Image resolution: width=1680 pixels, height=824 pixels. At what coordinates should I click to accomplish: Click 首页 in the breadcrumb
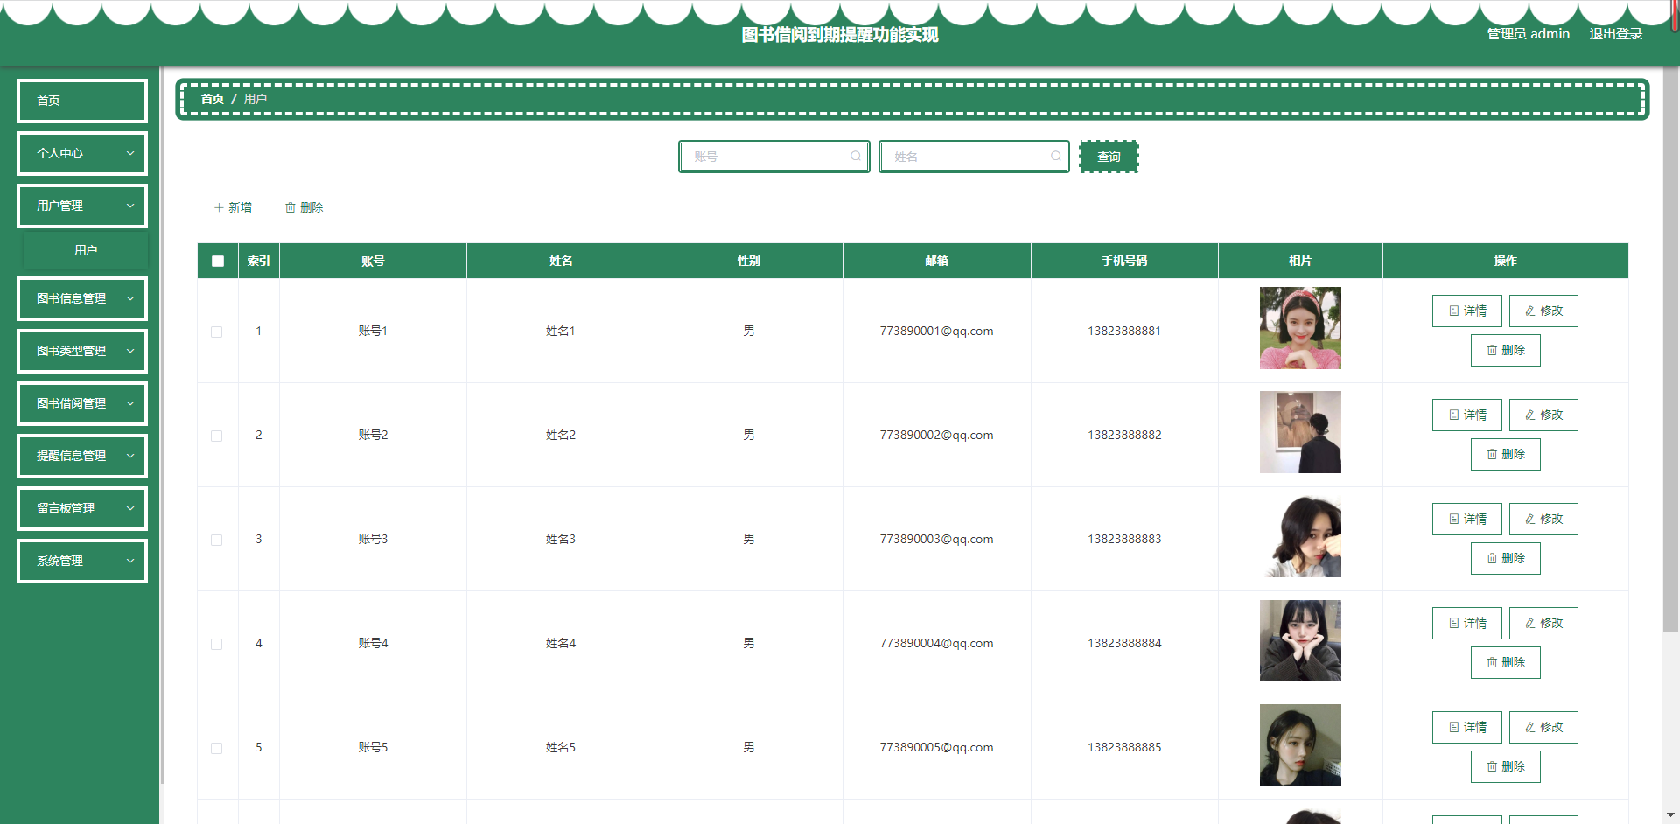coord(213,99)
